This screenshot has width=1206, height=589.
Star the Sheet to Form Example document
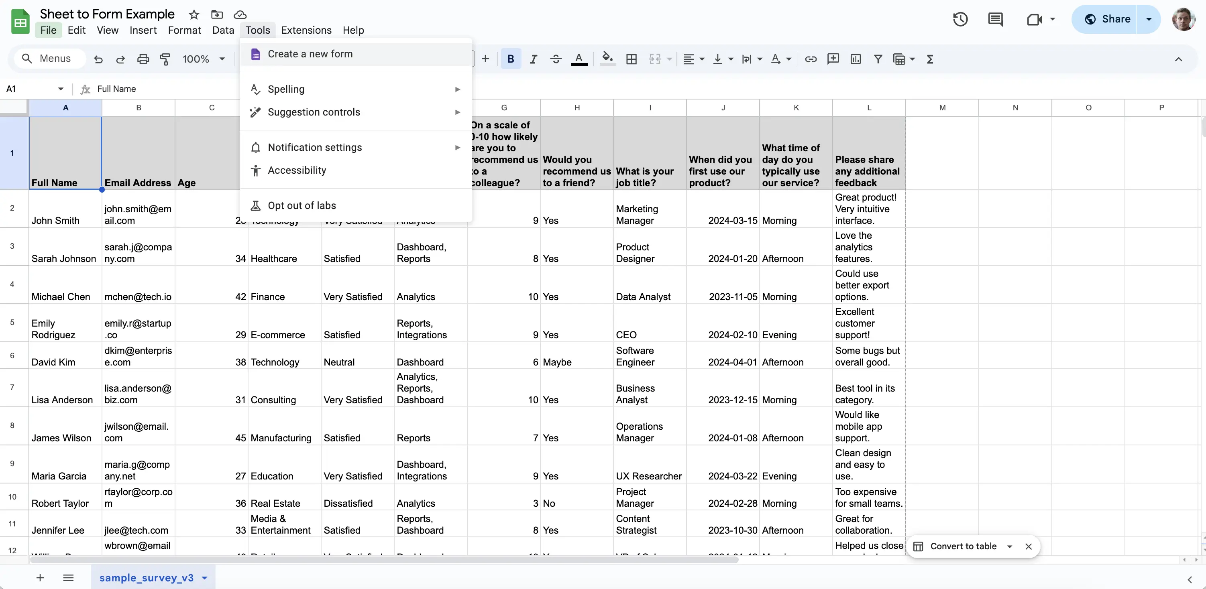point(194,14)
